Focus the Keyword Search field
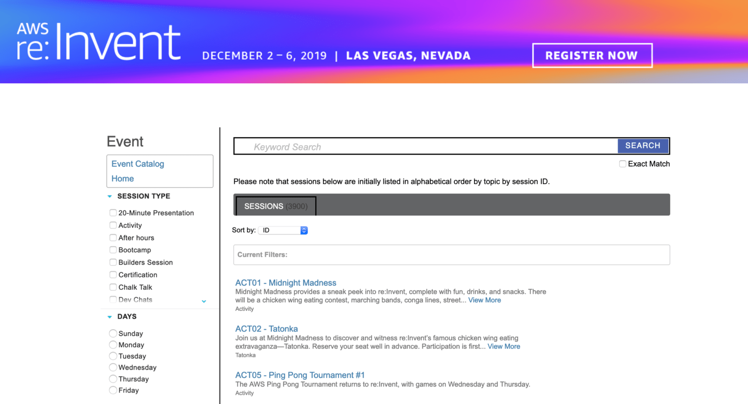 [426, 147]
